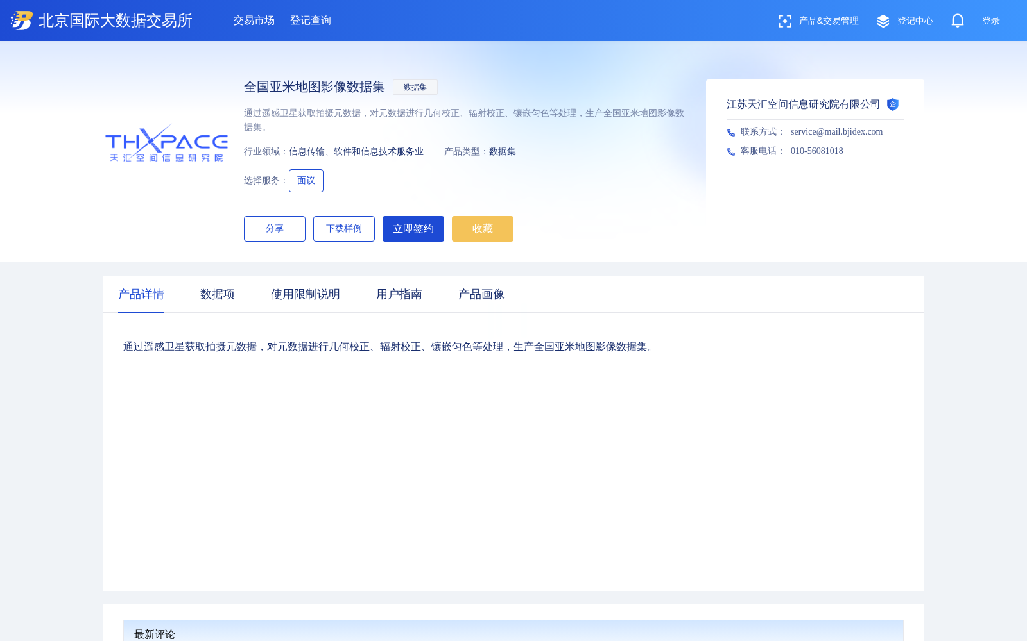The height and width of the screenshot is (641, 1027).
Task: Switch to the 产品详情 tab
Action: tap(141, 294)
